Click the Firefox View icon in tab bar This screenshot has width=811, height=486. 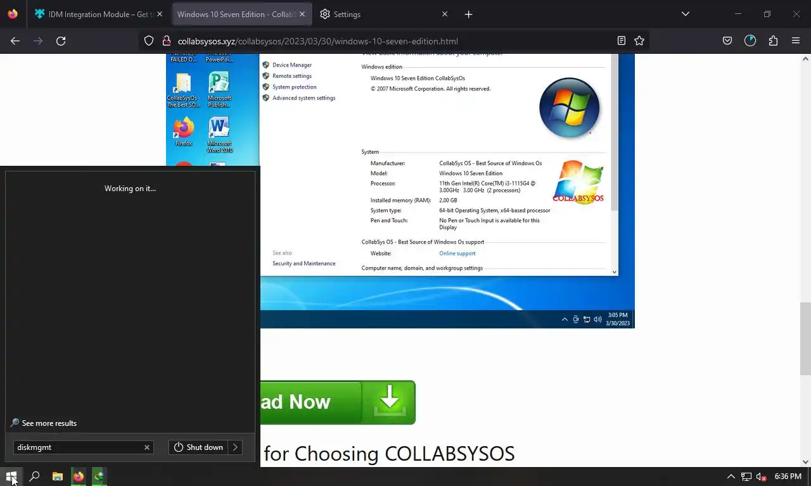(13, 14)
